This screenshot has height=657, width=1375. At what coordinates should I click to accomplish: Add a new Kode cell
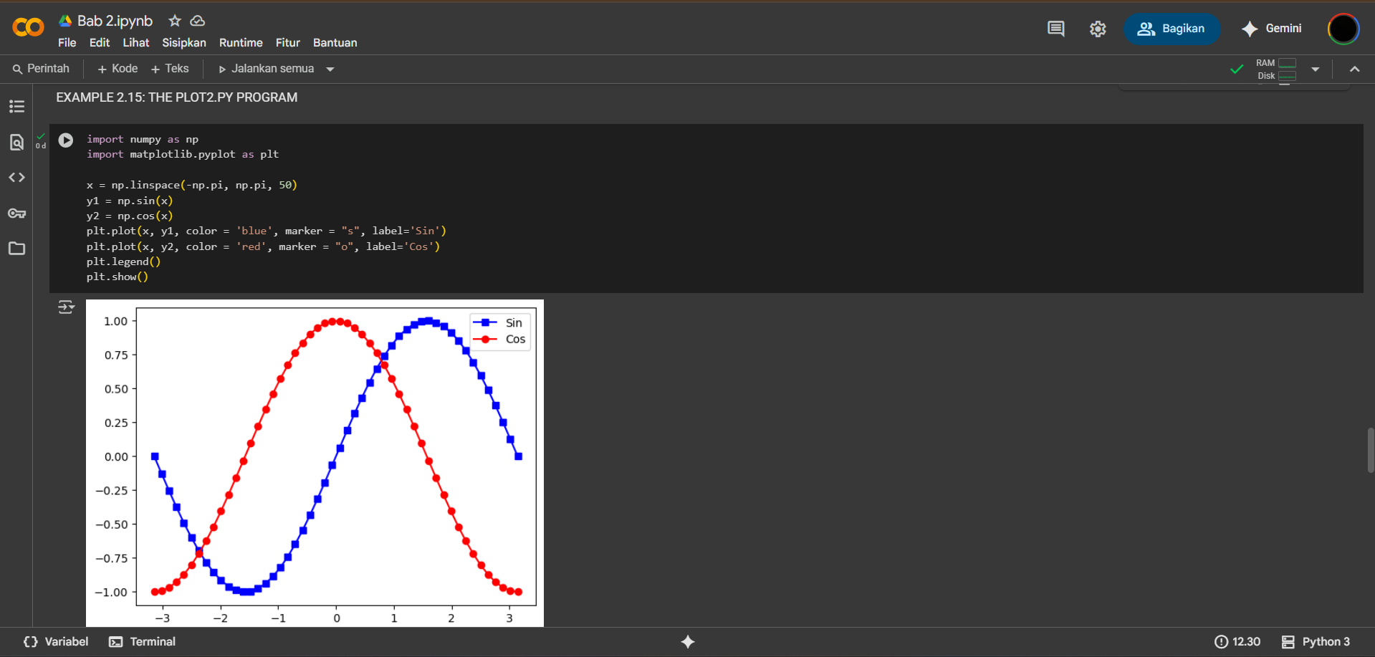click(118, 69)
